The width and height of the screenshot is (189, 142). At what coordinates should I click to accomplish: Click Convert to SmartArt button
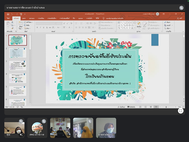coord(106,28)
